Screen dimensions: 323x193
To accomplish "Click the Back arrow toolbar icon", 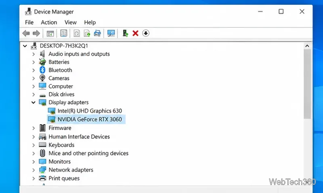I will click(x=26, y=33).
